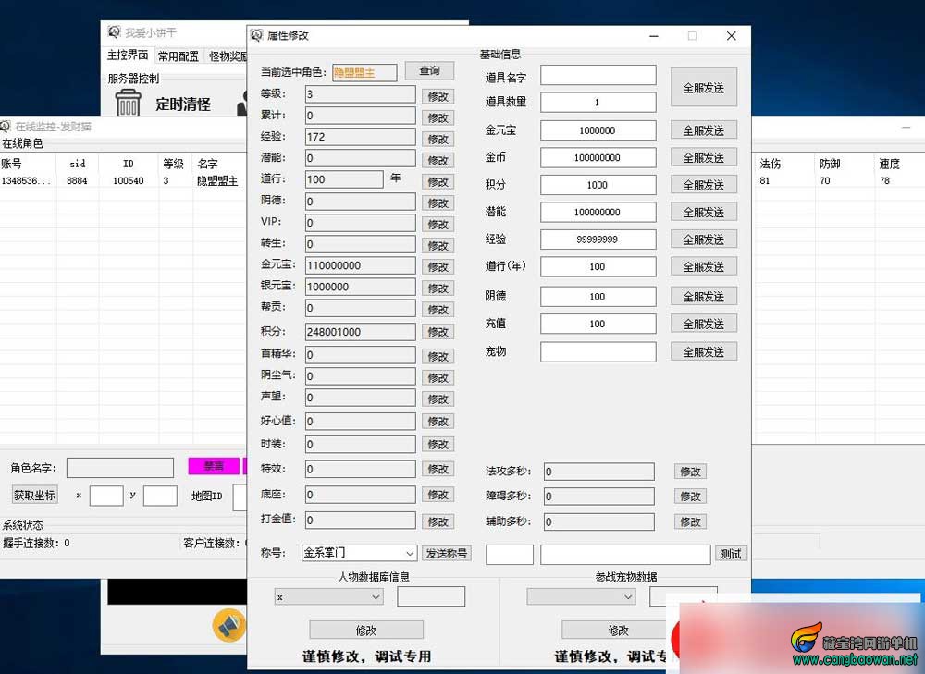
Task: Click 全服发送 on the 金币 row
Action: (704, 157)
